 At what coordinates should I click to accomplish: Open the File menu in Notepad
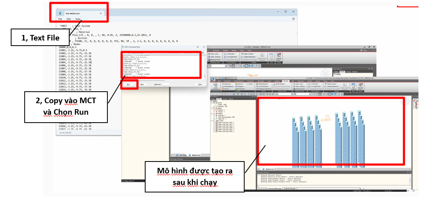tap(60, 19)
